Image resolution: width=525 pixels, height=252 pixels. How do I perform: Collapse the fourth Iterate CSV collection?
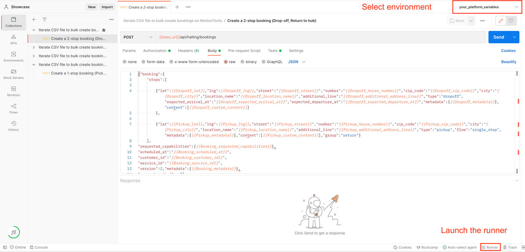[x=34, y=65]
